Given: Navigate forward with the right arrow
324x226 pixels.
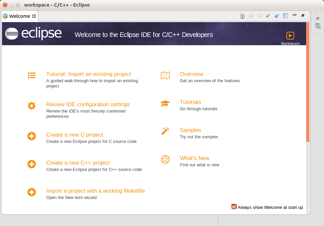Looking at the screenshot, I should point(259,16).
